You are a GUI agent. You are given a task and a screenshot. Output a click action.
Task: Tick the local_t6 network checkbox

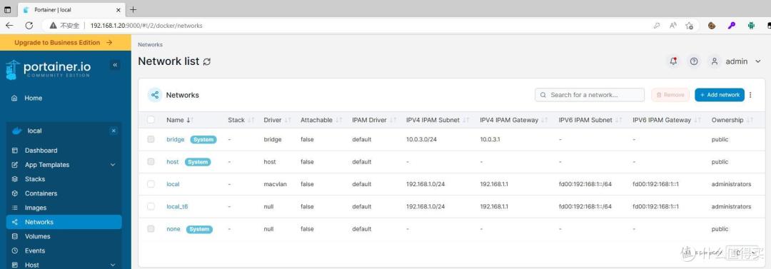click(x=151, y=206)
